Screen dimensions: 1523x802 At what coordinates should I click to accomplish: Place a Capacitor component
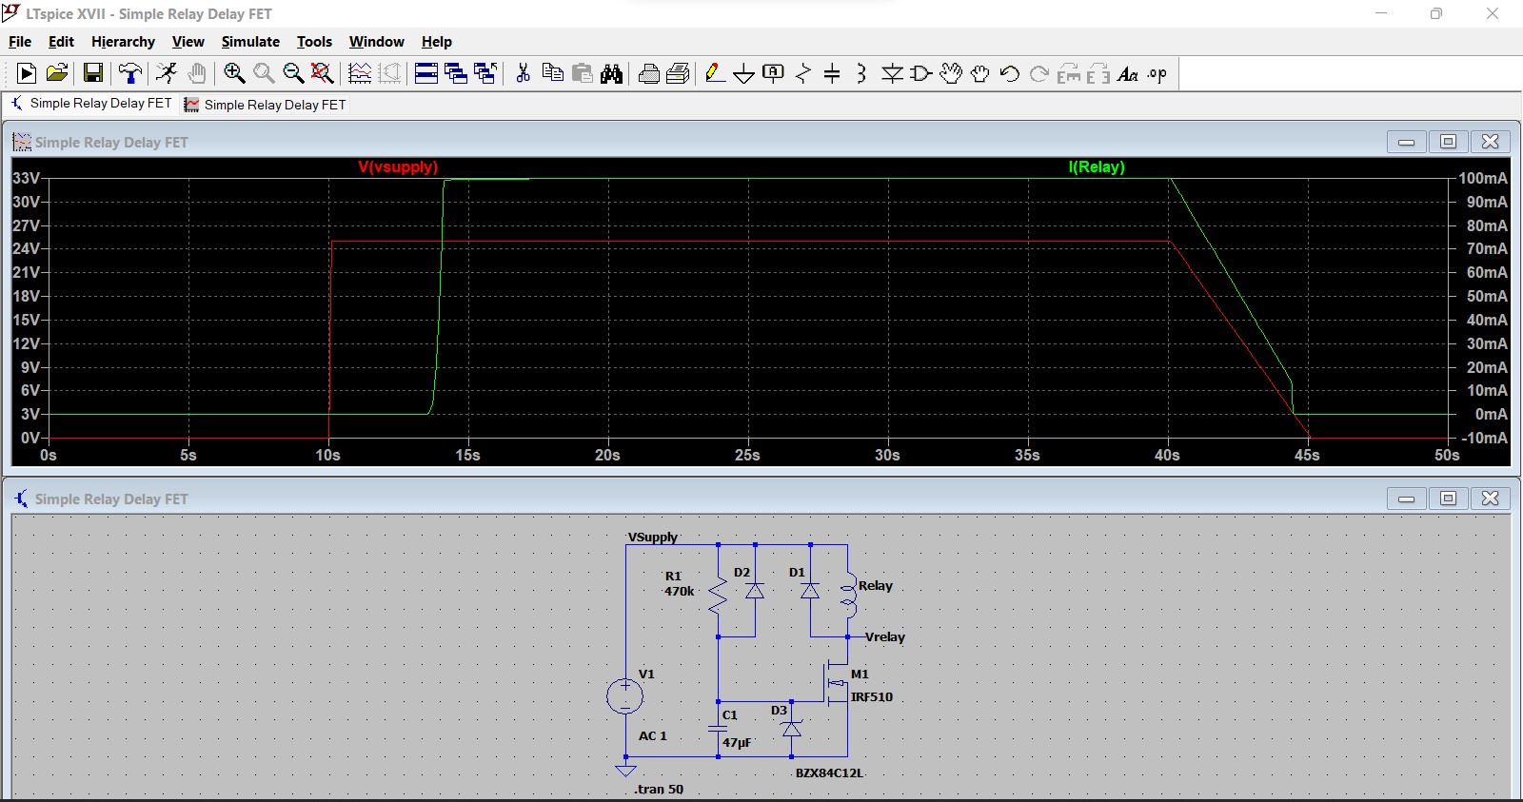[832, 73]
